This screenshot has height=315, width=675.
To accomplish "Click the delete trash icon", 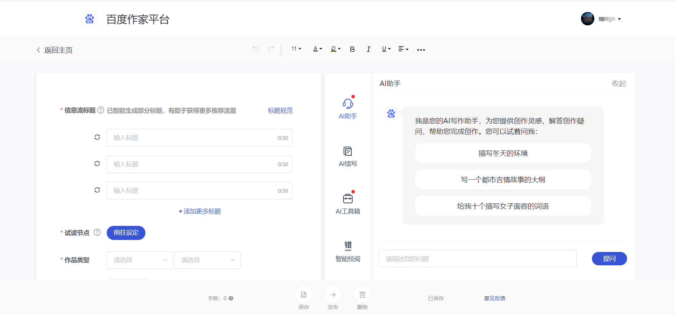I will (x=362, y=295).
